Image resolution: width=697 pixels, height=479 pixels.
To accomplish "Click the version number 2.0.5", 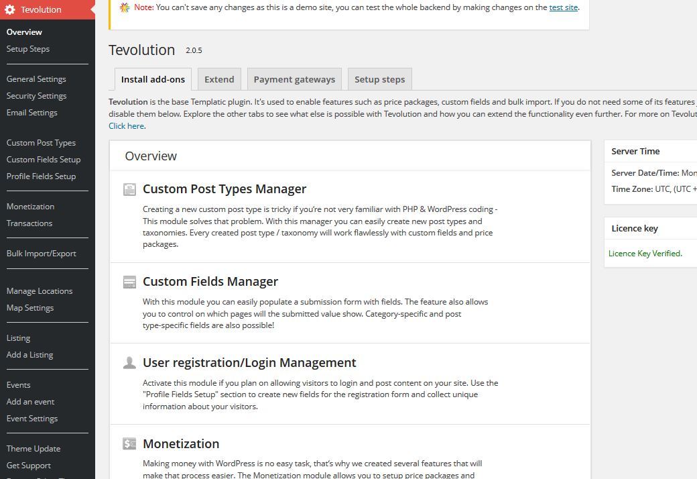I will click(194, 51).
